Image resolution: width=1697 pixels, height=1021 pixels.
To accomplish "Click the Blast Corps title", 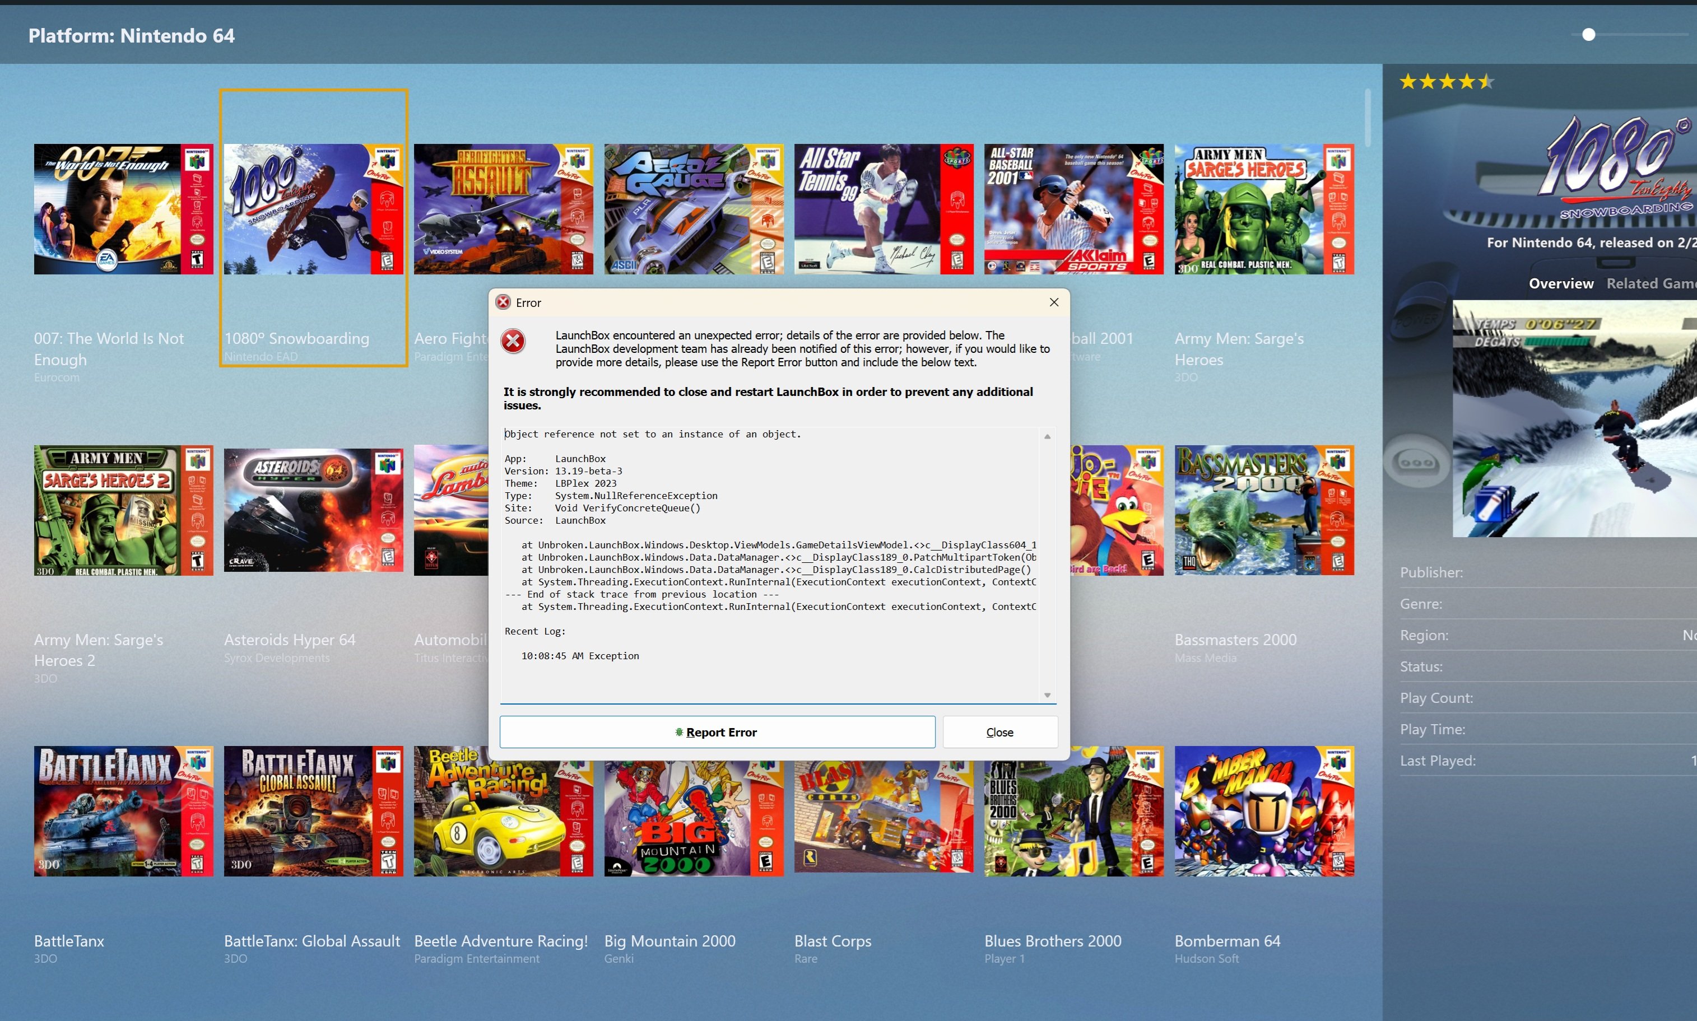I will pyautogui.click(x=833, y=940).
